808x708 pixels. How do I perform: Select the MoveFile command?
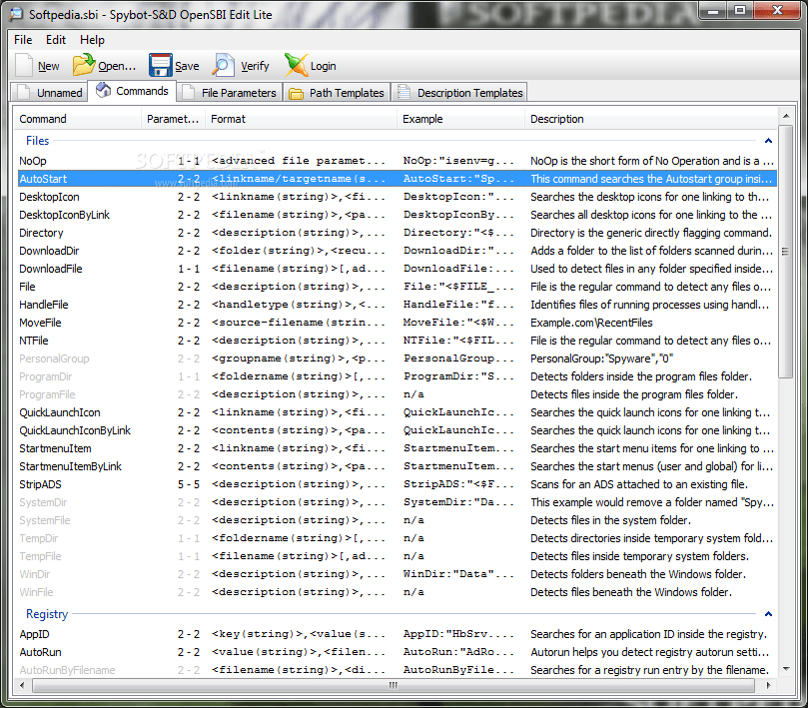[x=396, y=323]
